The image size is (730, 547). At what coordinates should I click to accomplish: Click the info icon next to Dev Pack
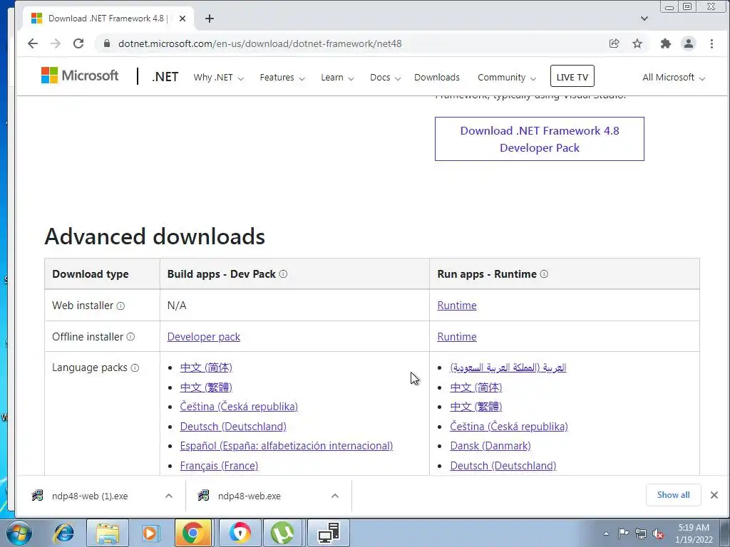pyautogui.click(x=283, y=274)
